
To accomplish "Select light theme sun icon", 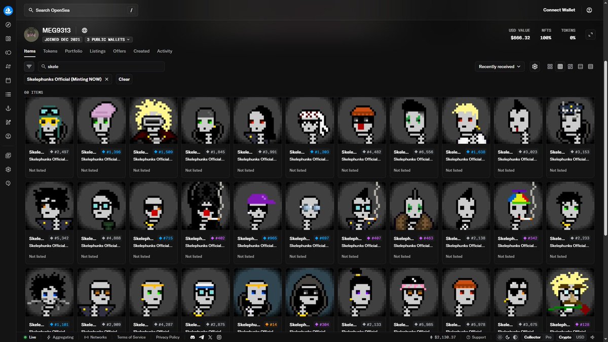I will click(x=501, y=337).
